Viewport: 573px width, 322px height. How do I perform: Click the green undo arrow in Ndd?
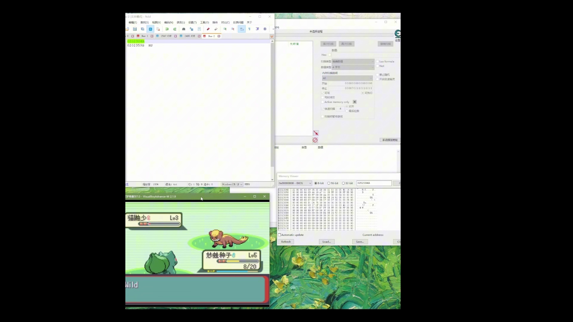pos(167,29)
